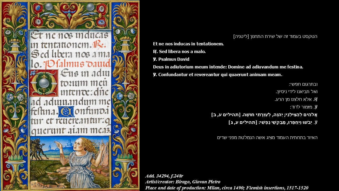Click the Hebrew verse citing תהילים ע, ג
The height and width of the screenshot is (191, 339).
273,122
